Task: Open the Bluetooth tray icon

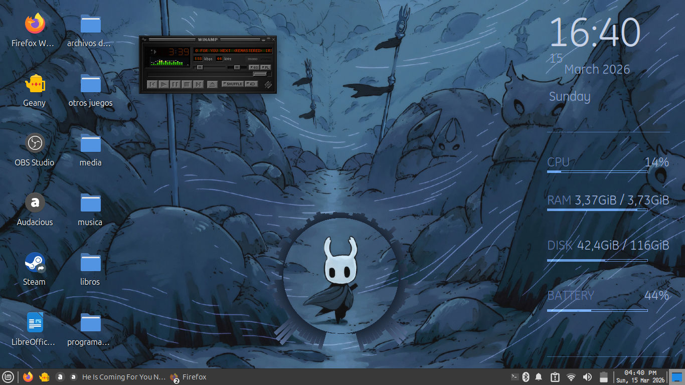Action: (x=526, y=377)
